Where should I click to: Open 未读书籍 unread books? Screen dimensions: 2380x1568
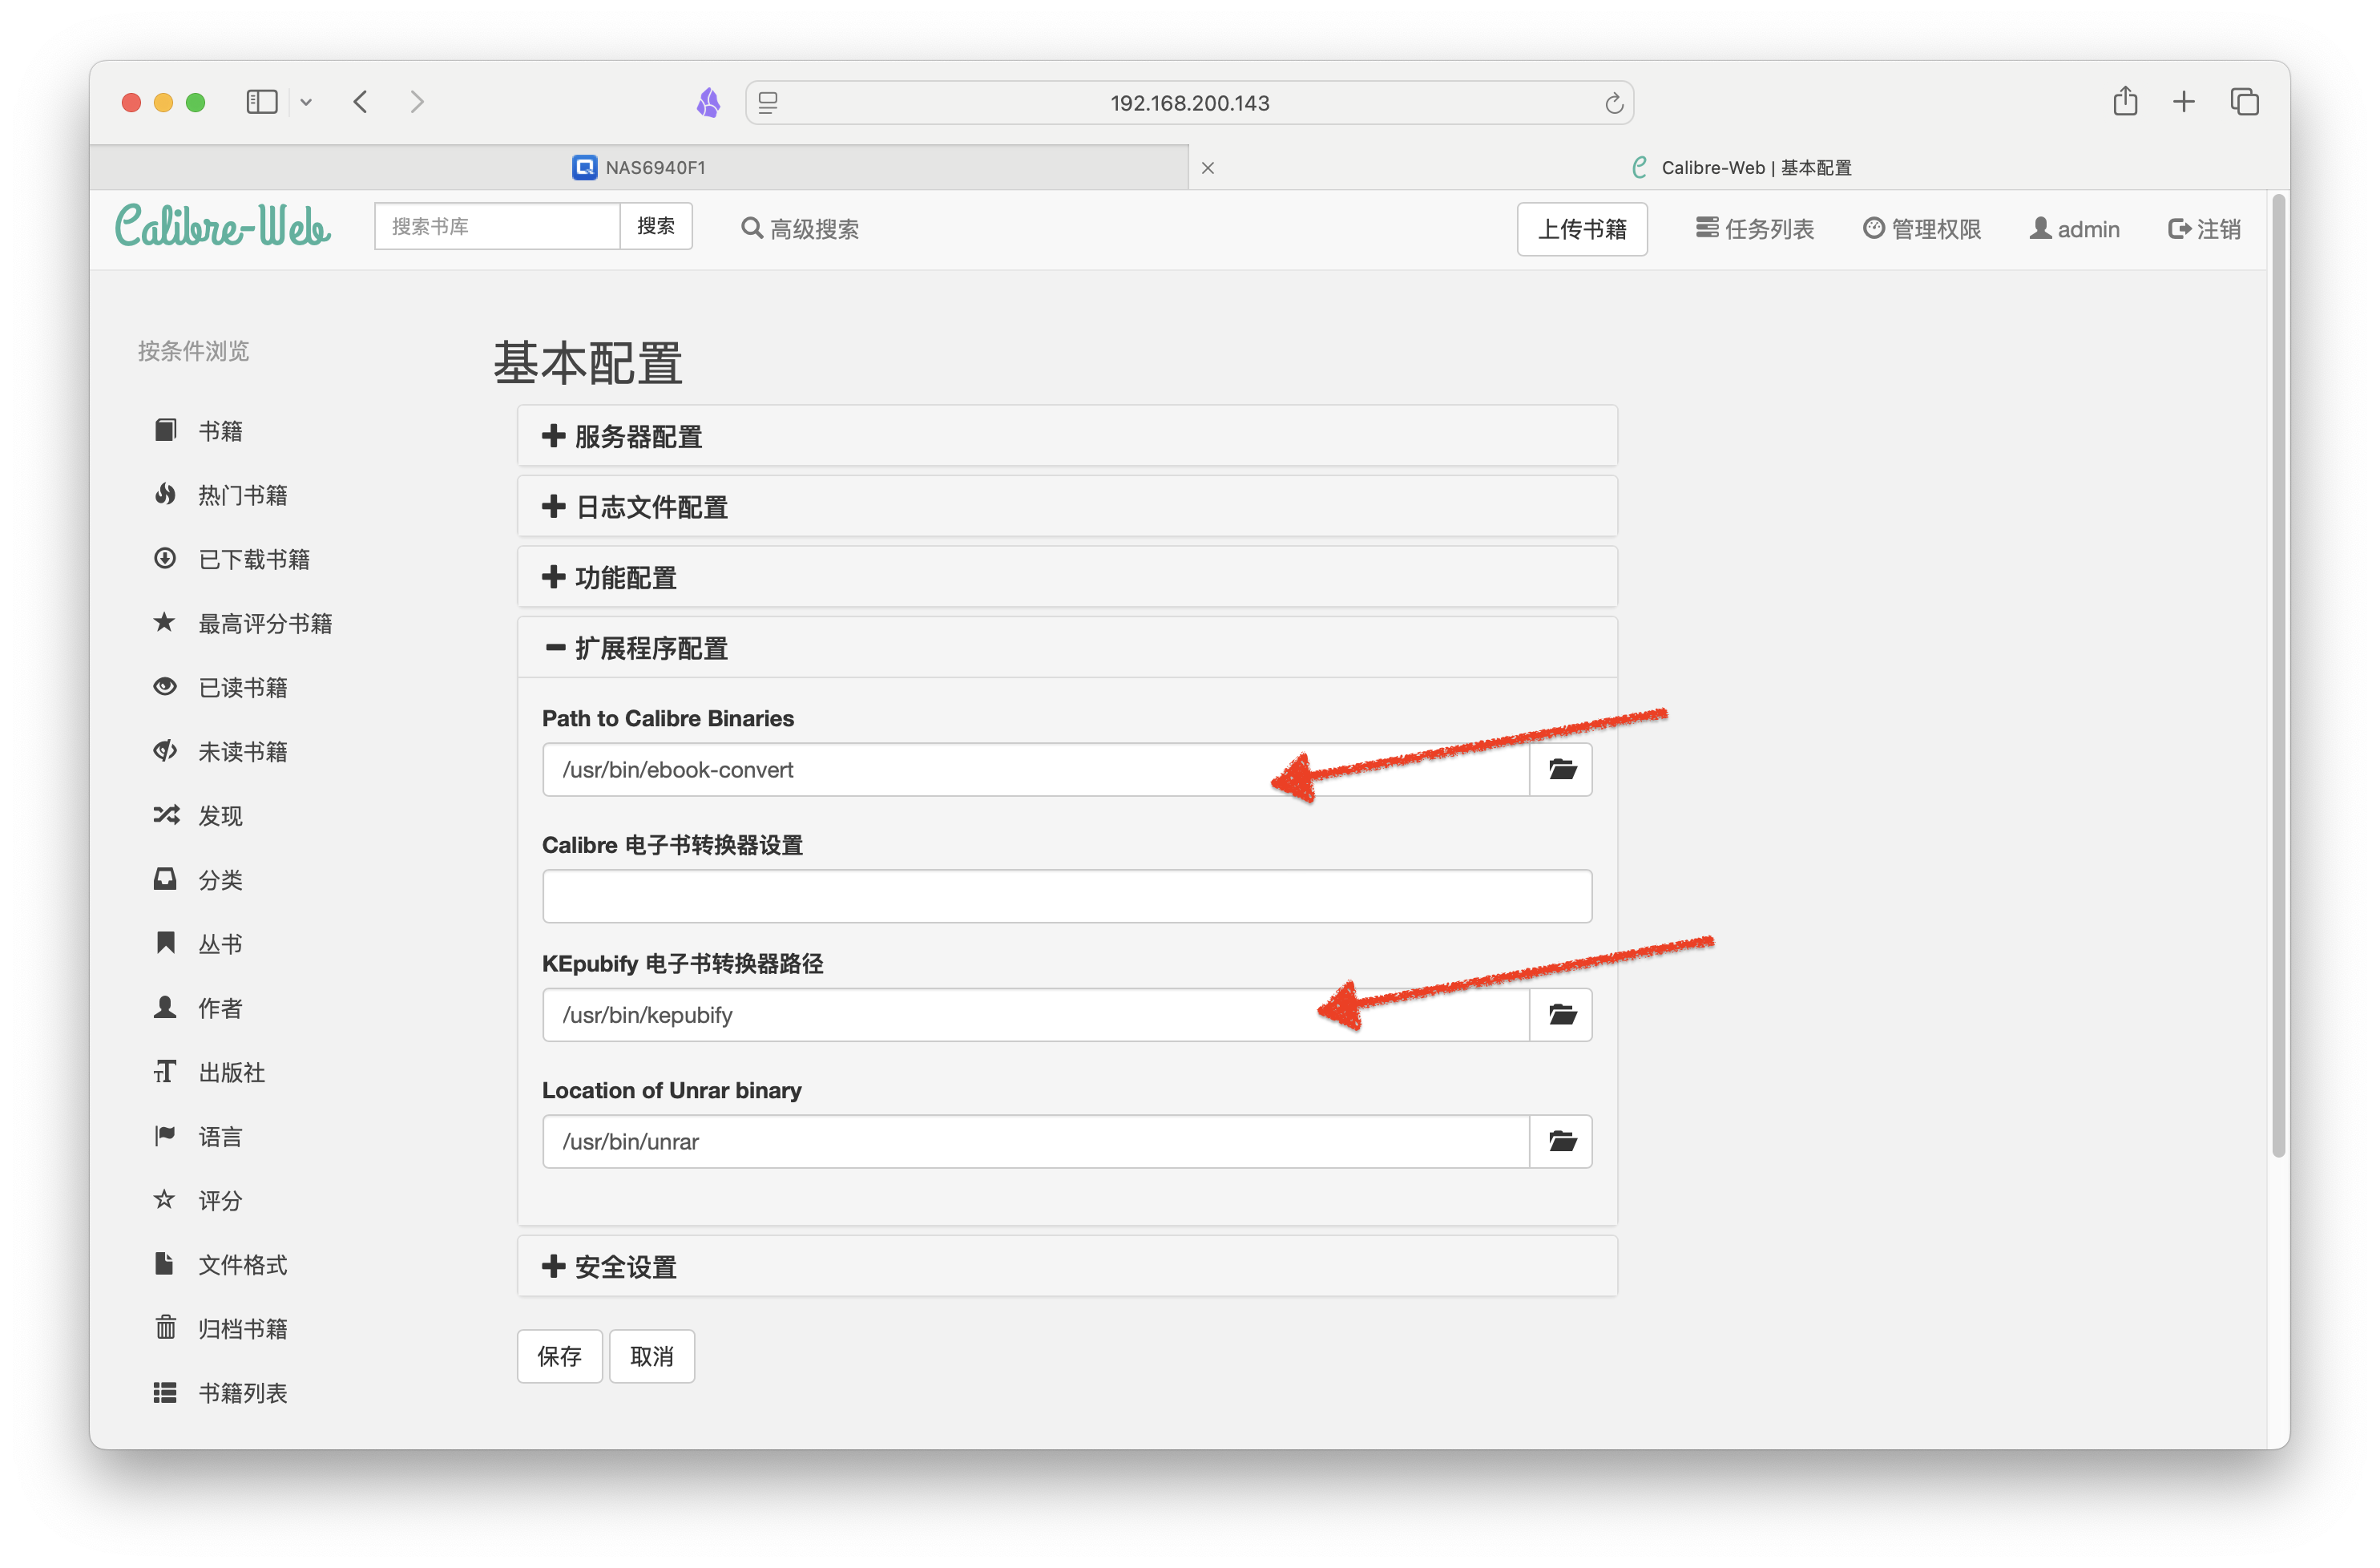coord(221,751)
